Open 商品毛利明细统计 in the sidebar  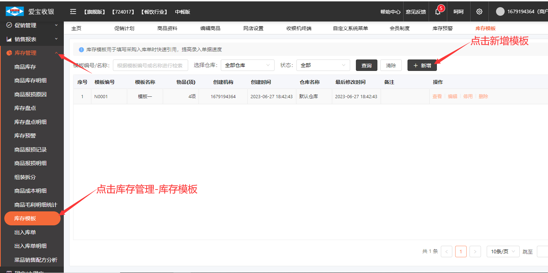36,205
